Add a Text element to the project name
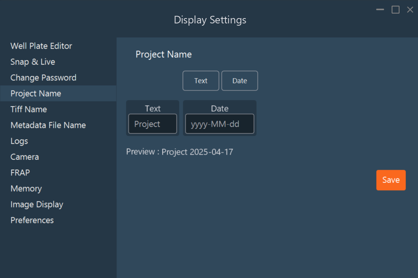 point(201,80)
